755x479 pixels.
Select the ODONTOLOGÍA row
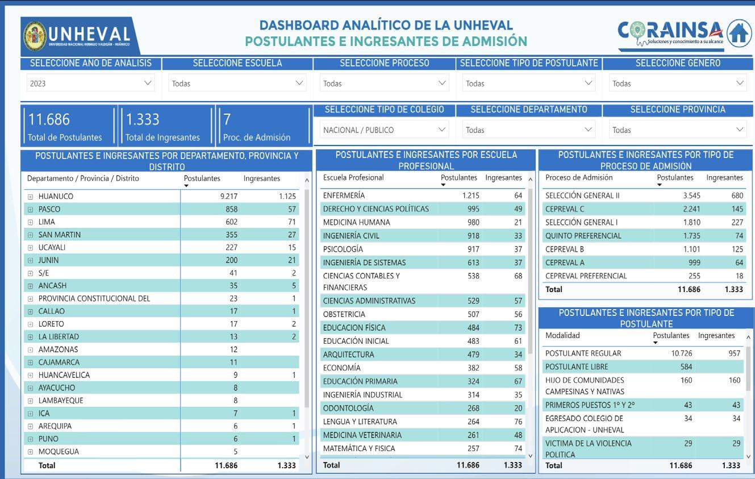[x=422, y=408]
